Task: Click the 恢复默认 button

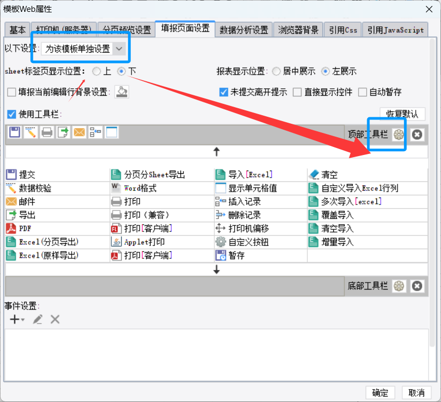Action: [402, 114]
